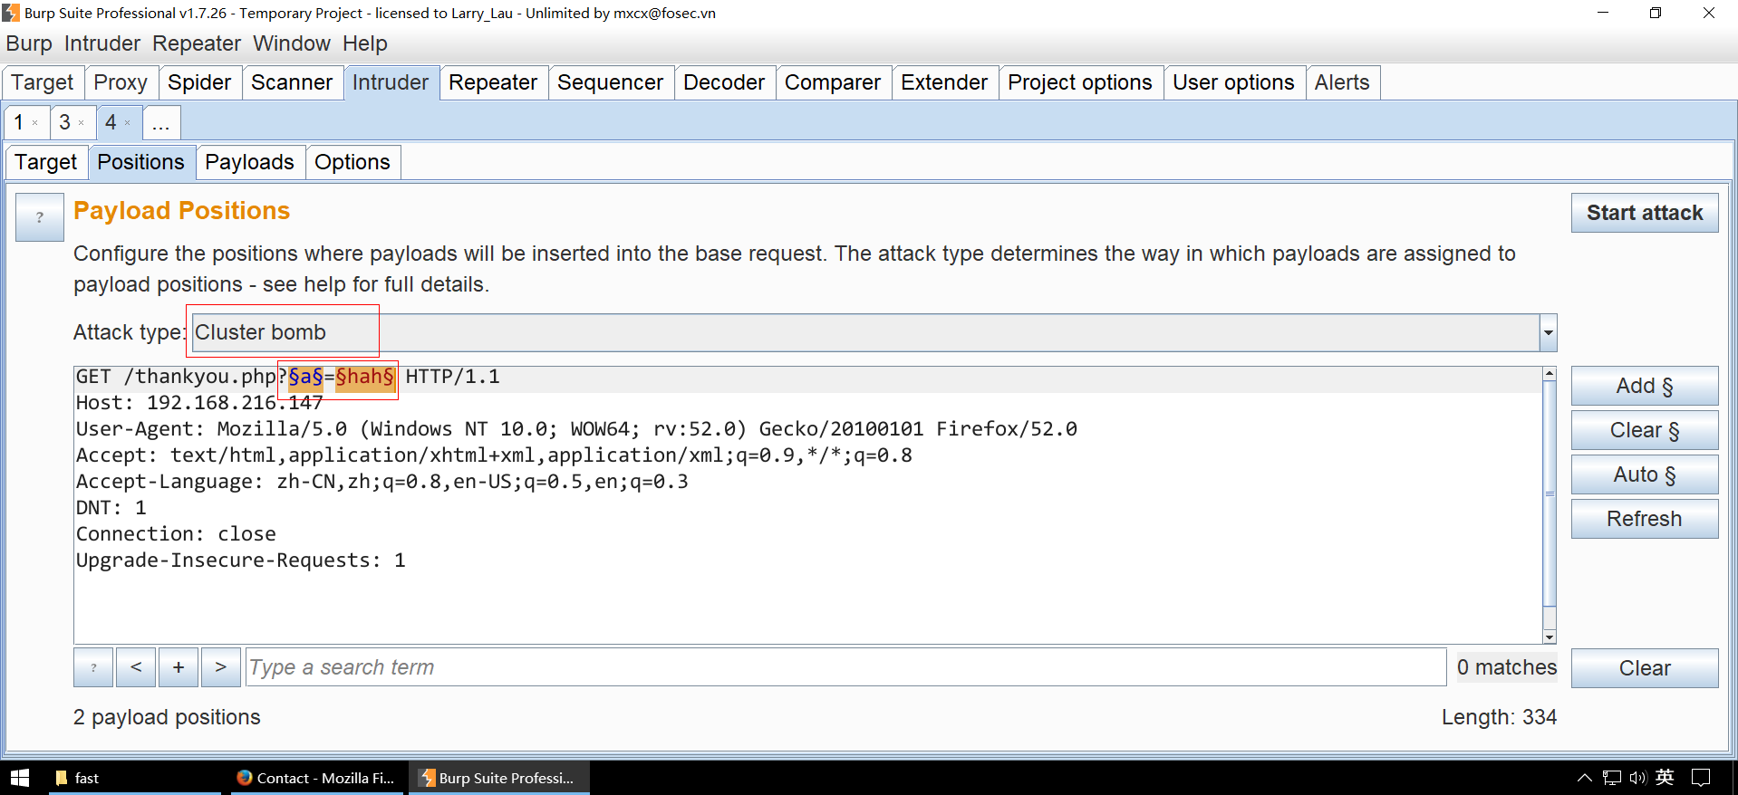Open the Help menu
The height and width of the screenshot is (795, 1738).
[x=365, y=43]
